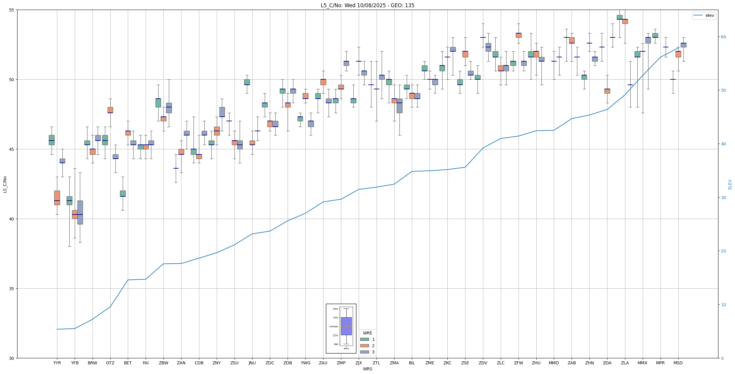Click the blue-gray WRE 3 legend swatch
Image resolution: width=735 pixels, height=374 pixels.
[364, 352]
